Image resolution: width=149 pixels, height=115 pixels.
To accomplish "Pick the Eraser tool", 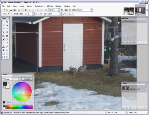I will 7,39.
